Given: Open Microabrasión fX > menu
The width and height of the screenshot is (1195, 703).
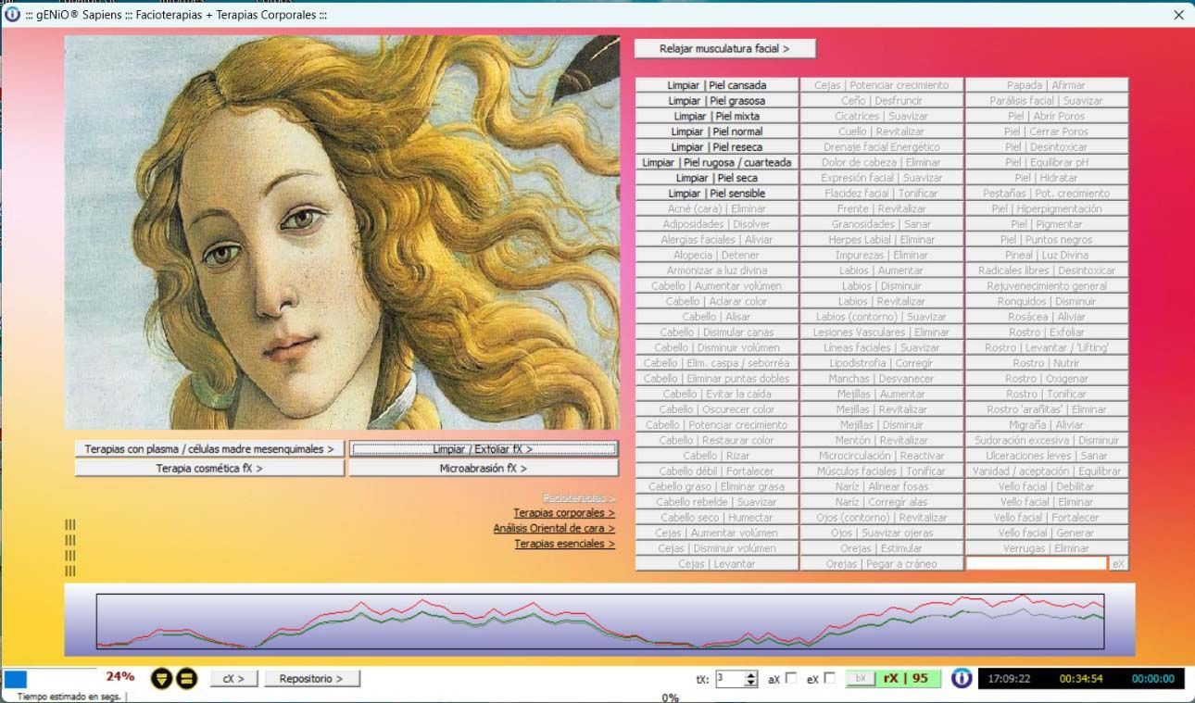Looking at the screenshot, I should (483, 469).
